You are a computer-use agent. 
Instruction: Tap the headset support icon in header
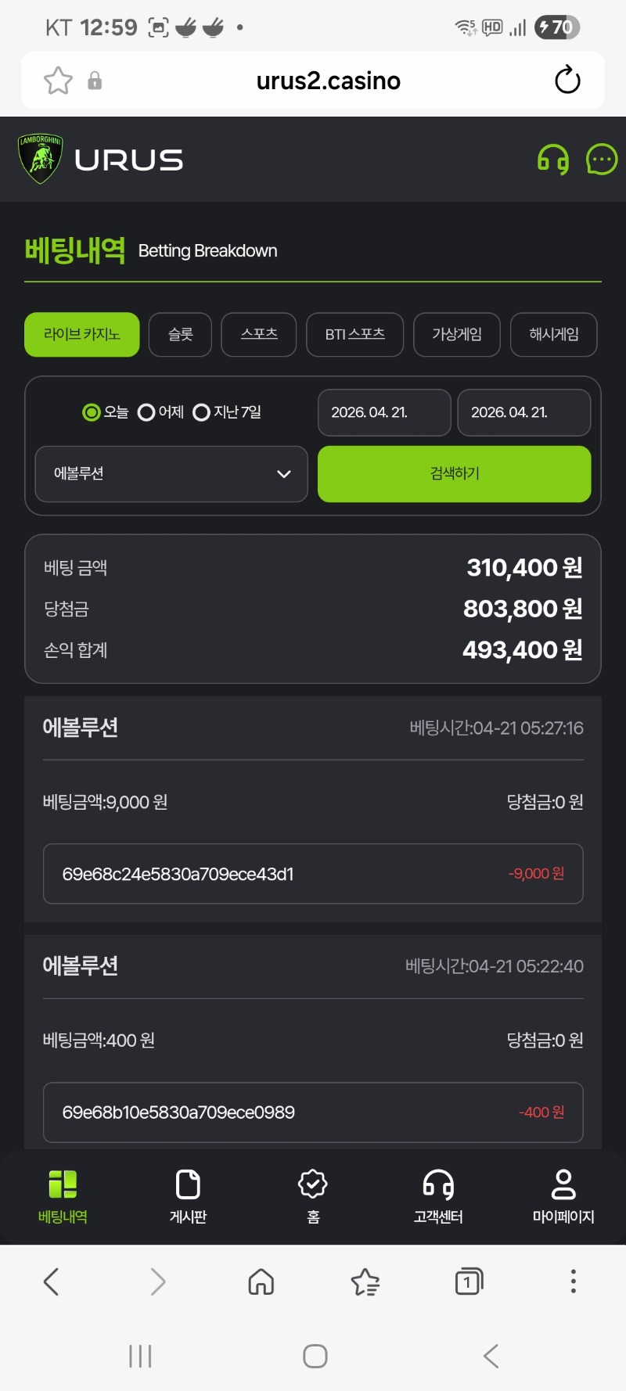click(x=552, y=160)
